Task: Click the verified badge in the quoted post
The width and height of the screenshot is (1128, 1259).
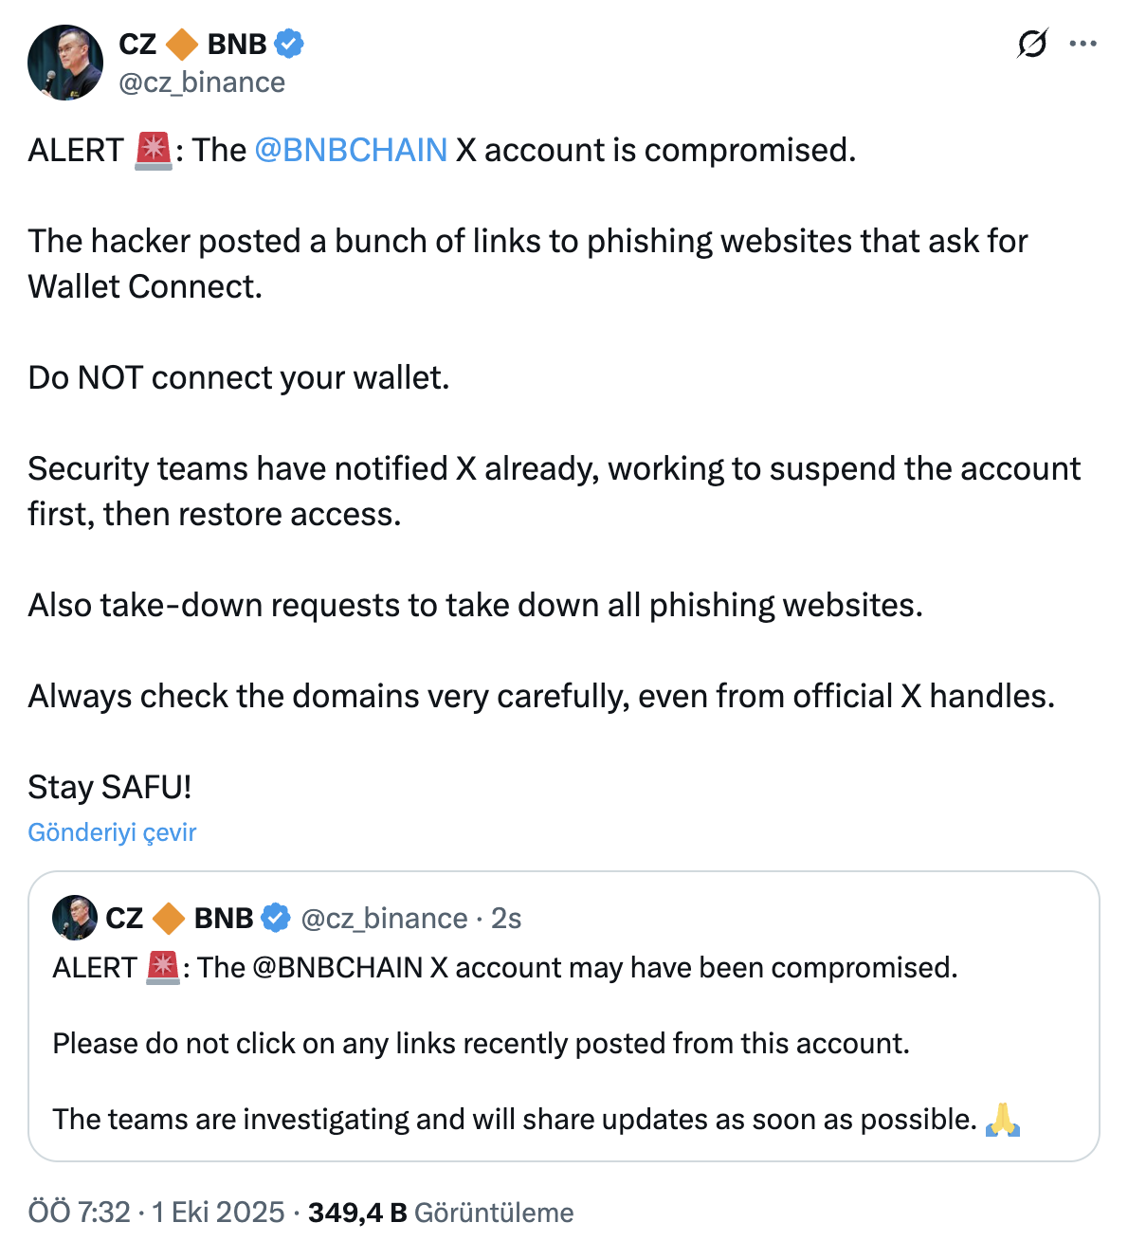Action: point(275,918)
